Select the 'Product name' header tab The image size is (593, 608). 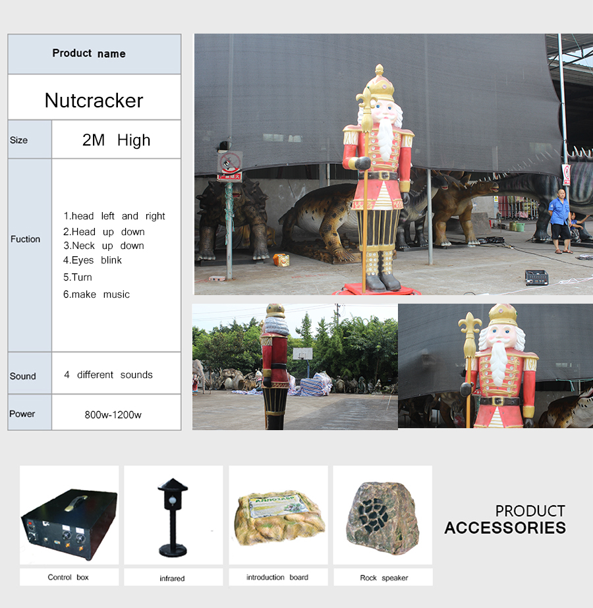(89, 53)
